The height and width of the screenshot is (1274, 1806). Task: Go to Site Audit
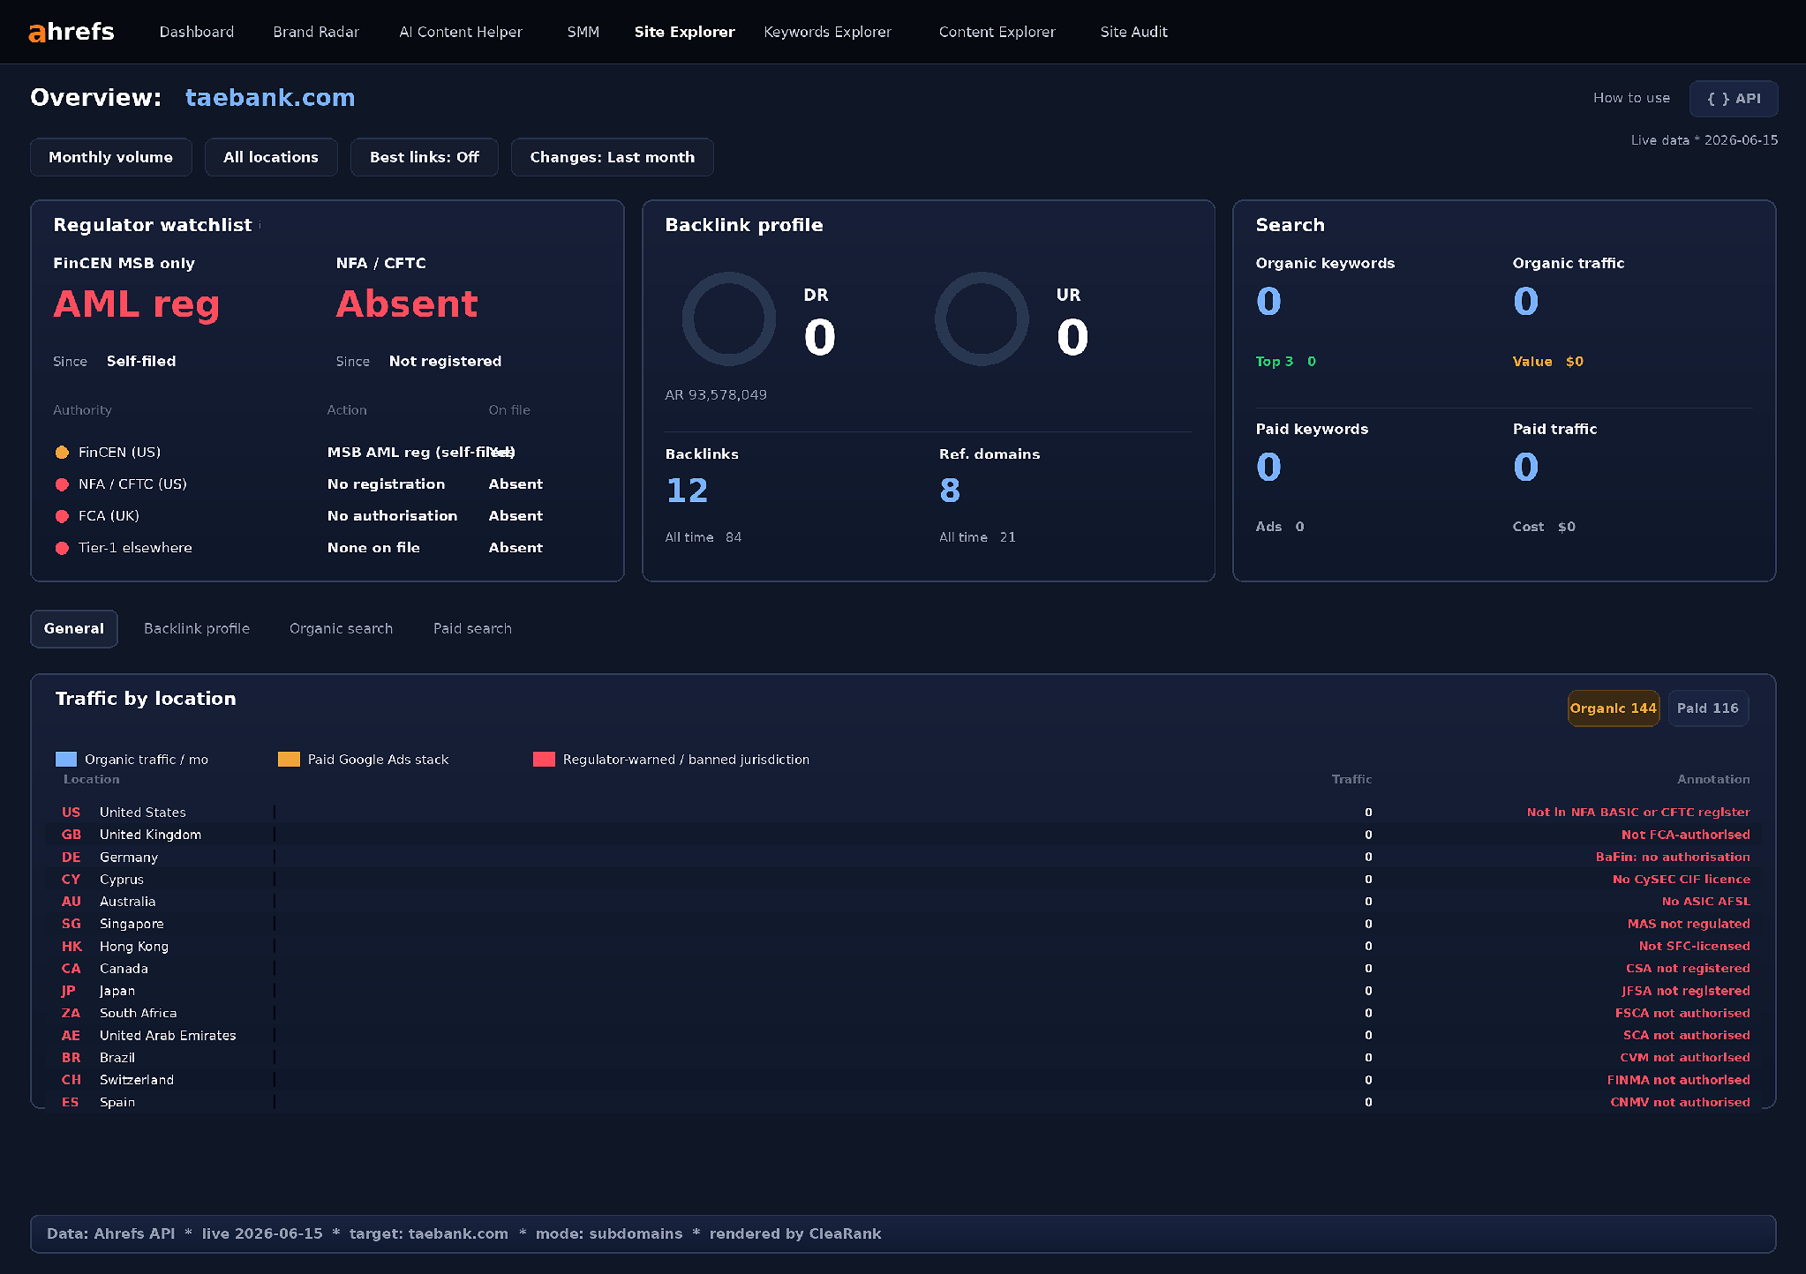[x=1134, y=32]
